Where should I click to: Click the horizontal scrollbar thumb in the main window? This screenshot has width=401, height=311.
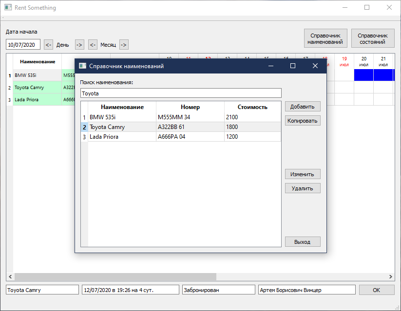tap(115, 276)
